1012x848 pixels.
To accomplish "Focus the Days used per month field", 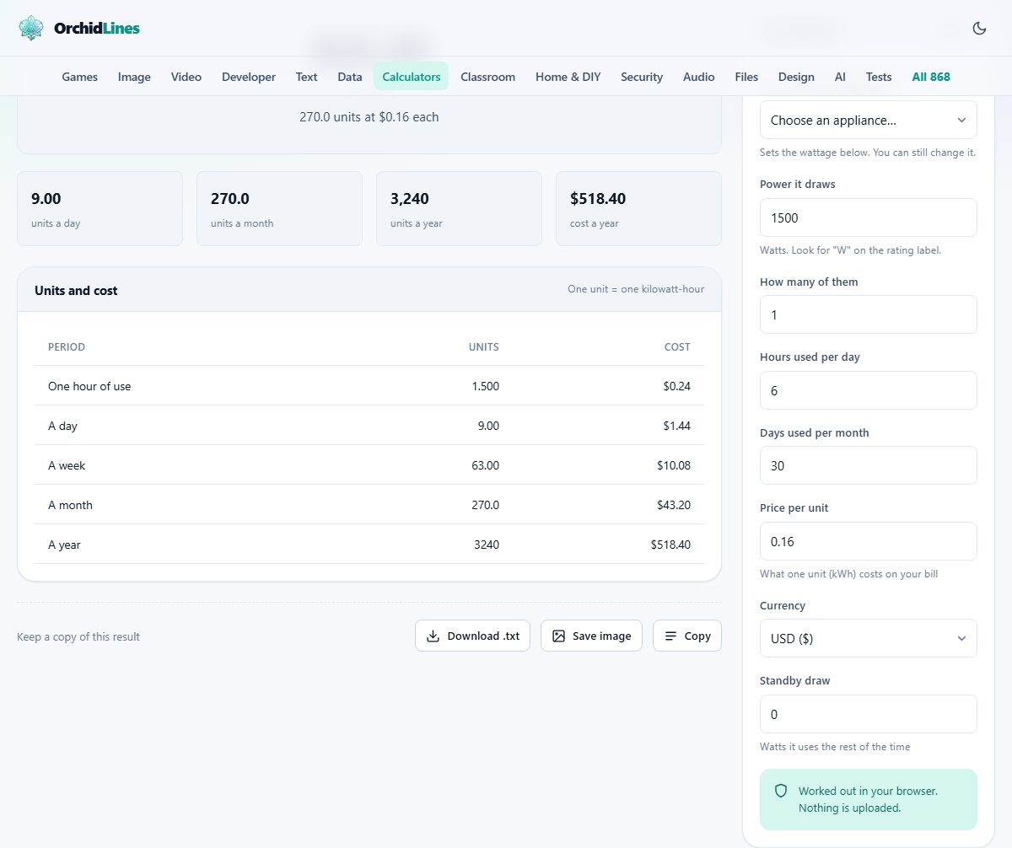I will pyautogui.click(x=869, y=465).
